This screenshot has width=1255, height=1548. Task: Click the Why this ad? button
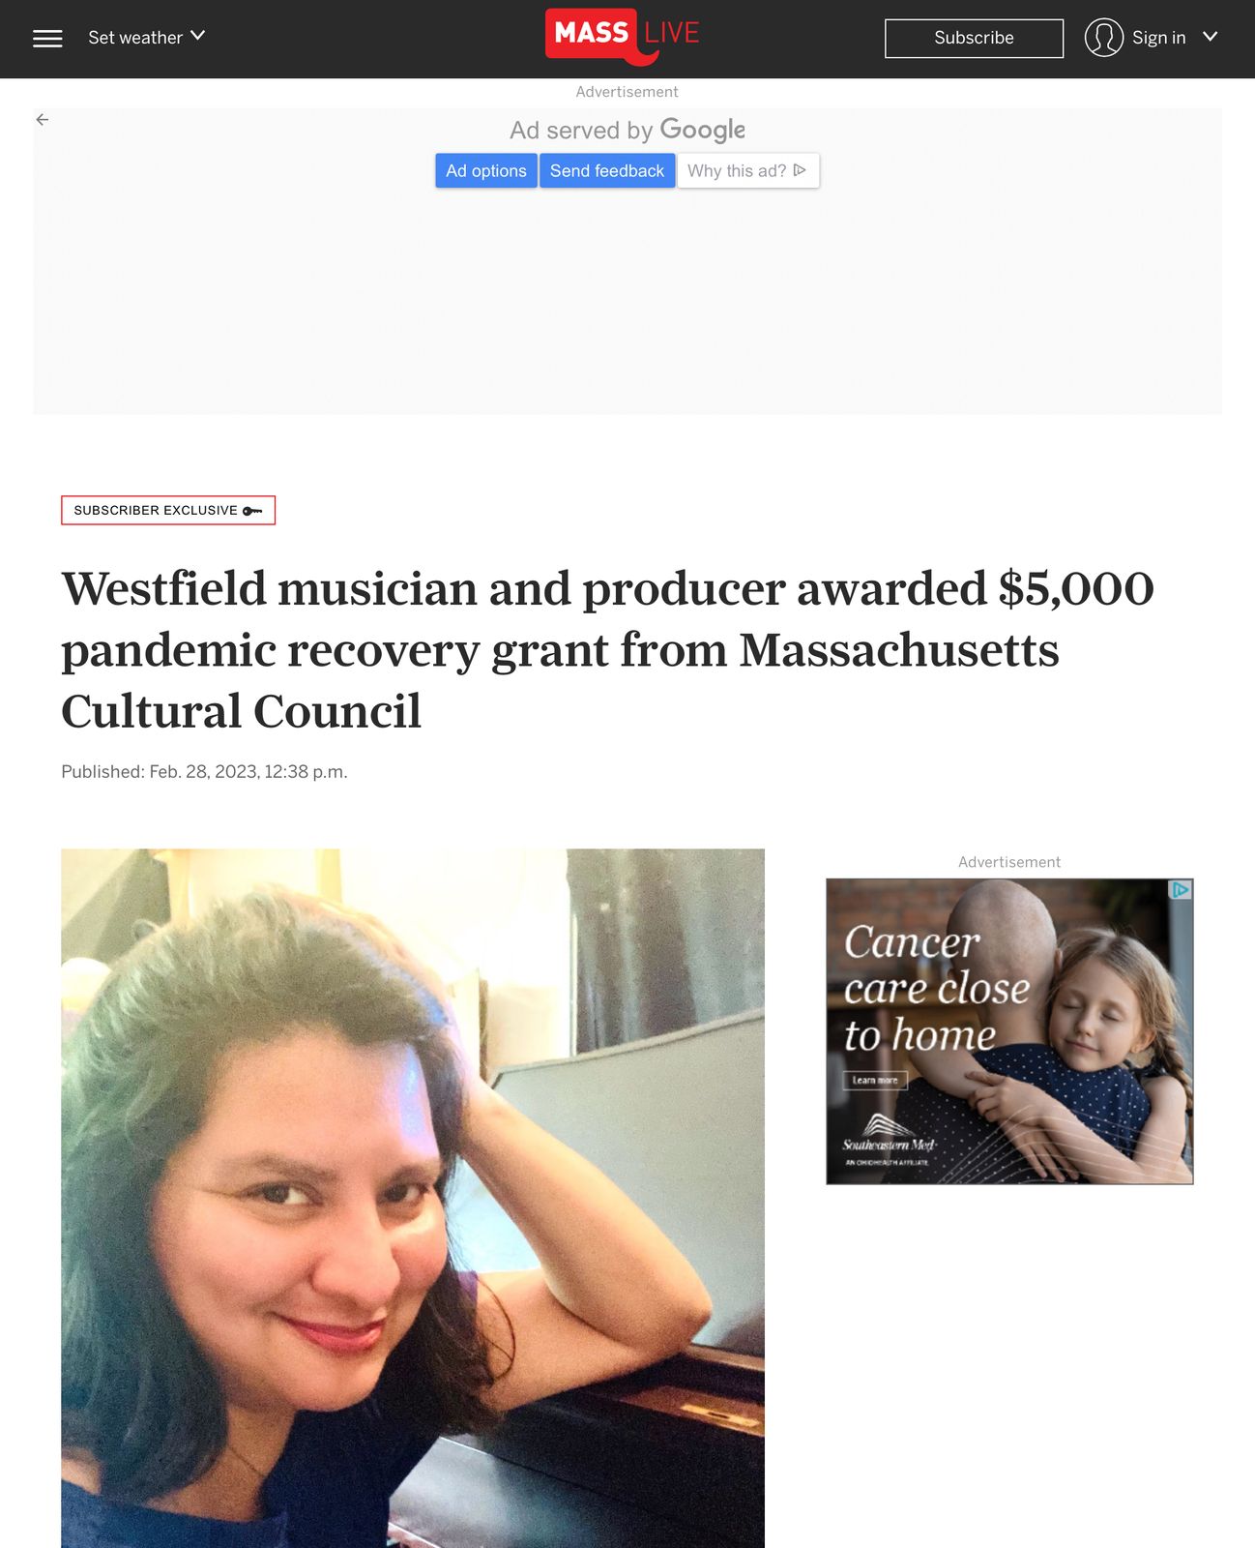pos(747,170)
